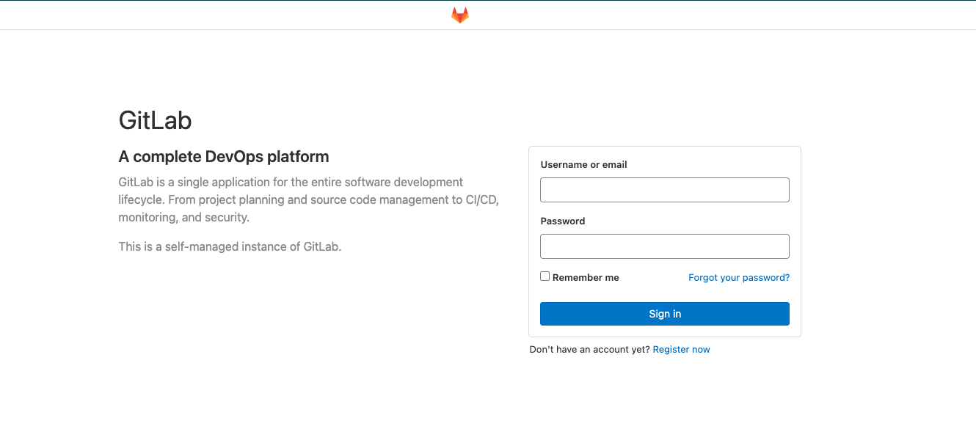Click the 'GitLab is a single application' paragraph

(291, 182)
